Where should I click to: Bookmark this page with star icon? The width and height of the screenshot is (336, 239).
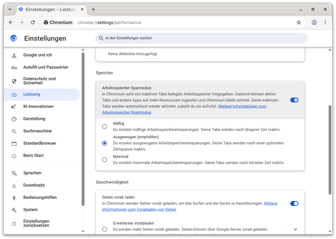[299, 22]
